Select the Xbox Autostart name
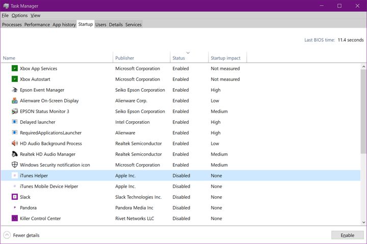 click(x=35, y=79)
